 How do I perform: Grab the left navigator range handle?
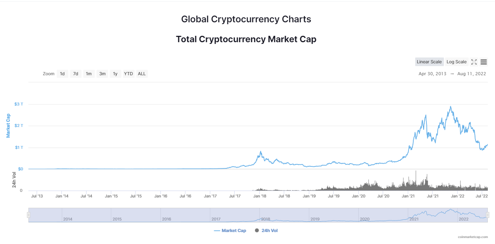[x=28, y=215]
